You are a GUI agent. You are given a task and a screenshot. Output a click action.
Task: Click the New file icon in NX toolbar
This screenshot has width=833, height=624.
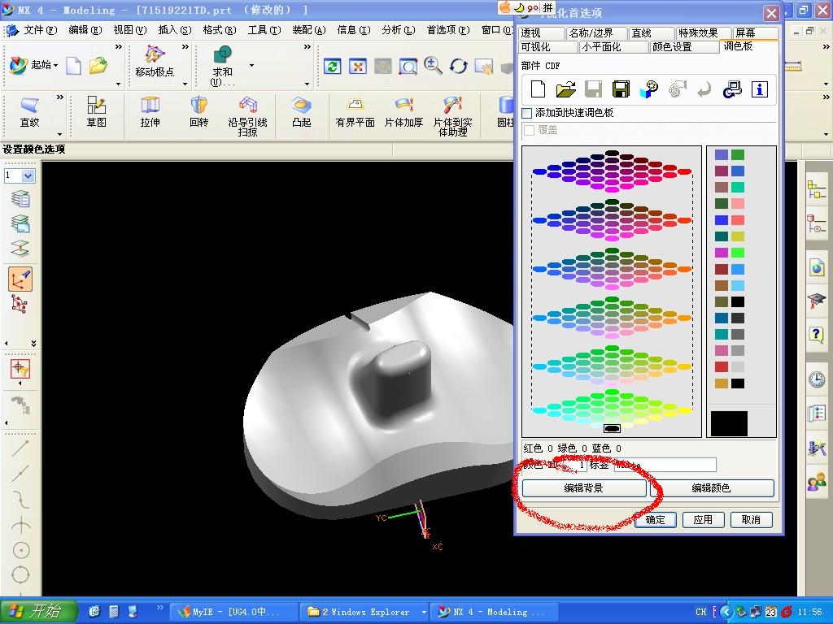coord(73,66)
